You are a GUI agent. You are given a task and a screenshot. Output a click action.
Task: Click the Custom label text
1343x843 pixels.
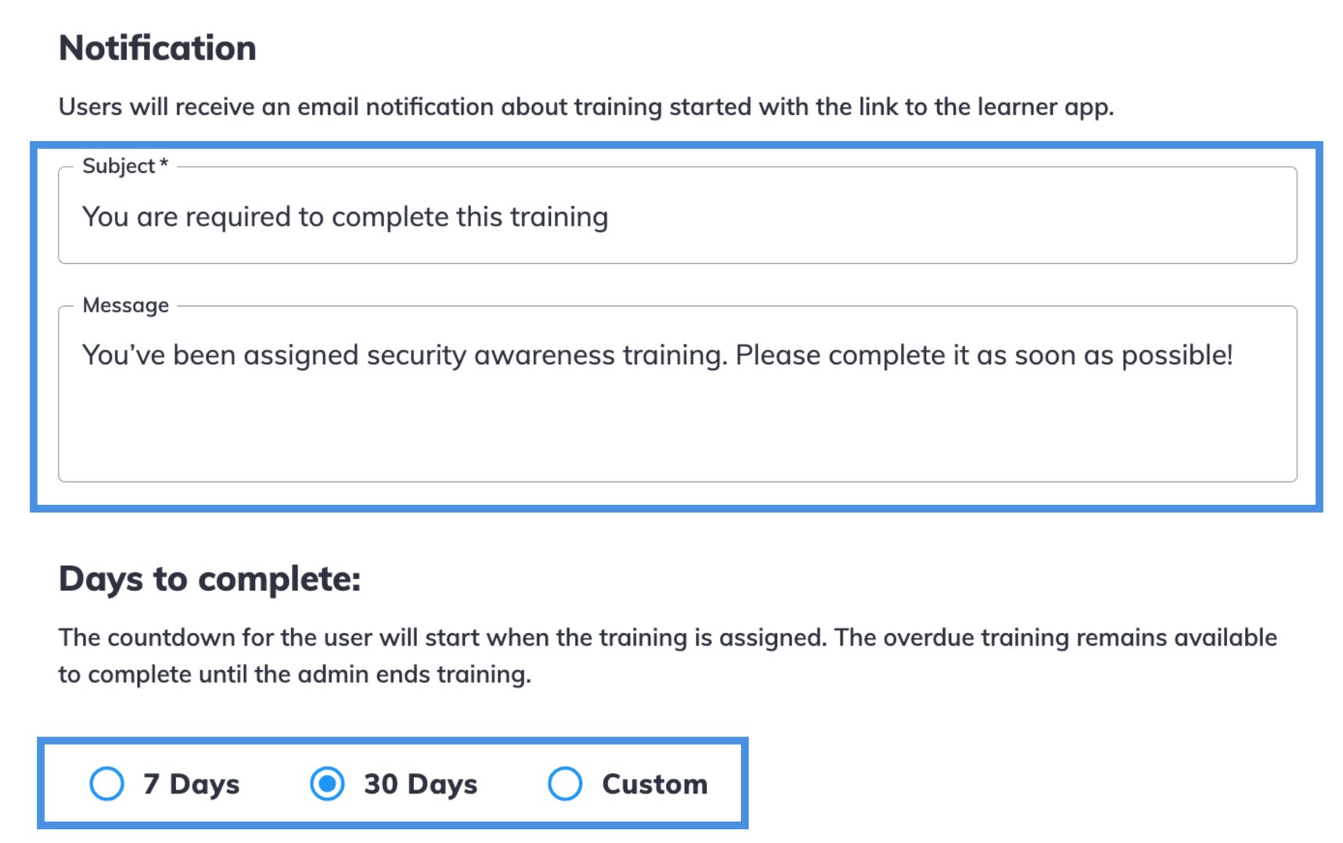(x=653, y=783)
